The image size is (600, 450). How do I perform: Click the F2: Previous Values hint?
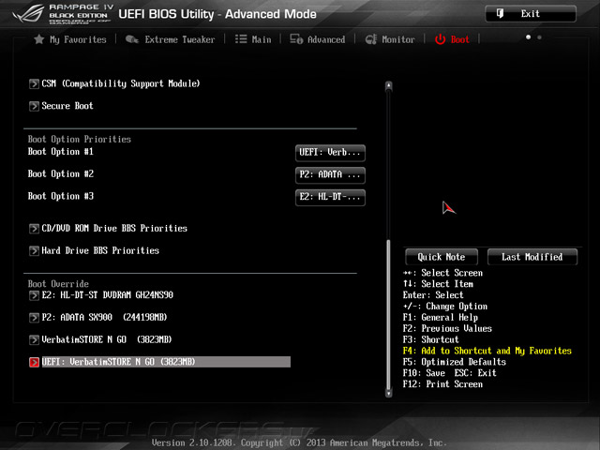[447, 329]
